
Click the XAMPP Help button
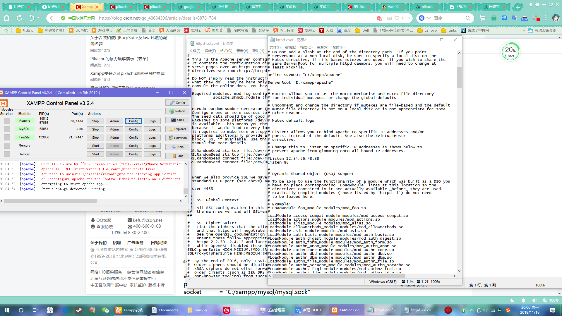click(x=177, y=147)
